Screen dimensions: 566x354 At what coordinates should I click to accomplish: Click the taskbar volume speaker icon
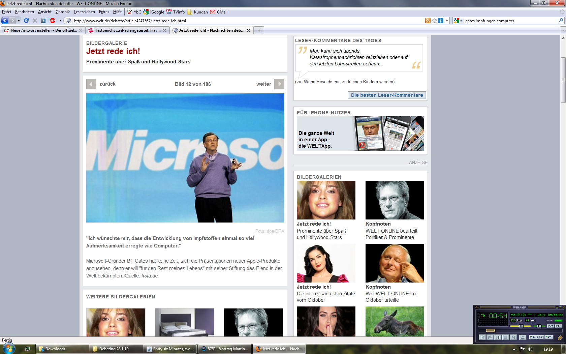coord(530,349)
